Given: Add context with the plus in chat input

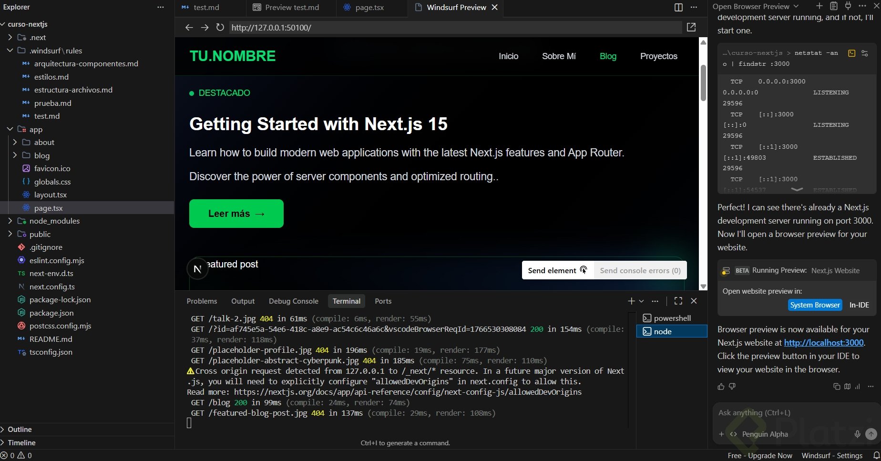Looking at the screenshot, I should tap(721, 434).
